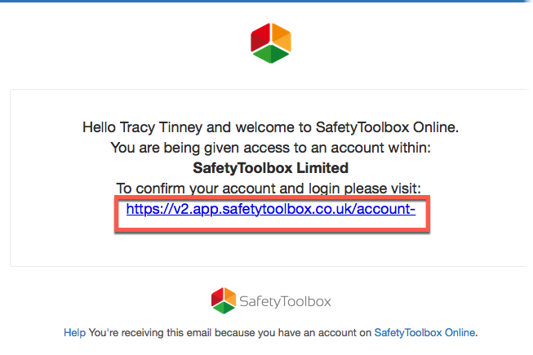Click the blue bar at page top
The image size is (533, 355).
[266, 2]
